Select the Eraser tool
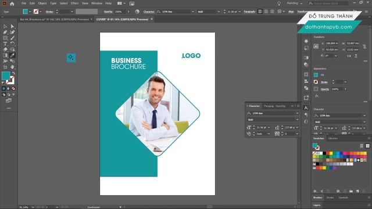The width and height of the screenshot is (372, 209). coord(5,49)
